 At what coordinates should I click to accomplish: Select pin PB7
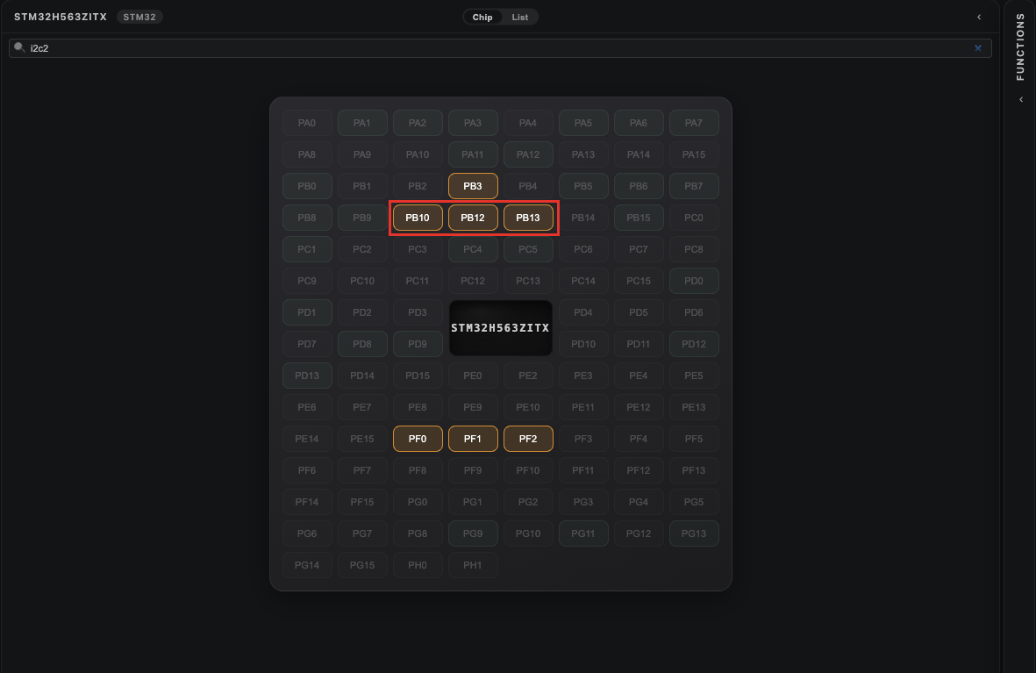click(x=694, y=186)
